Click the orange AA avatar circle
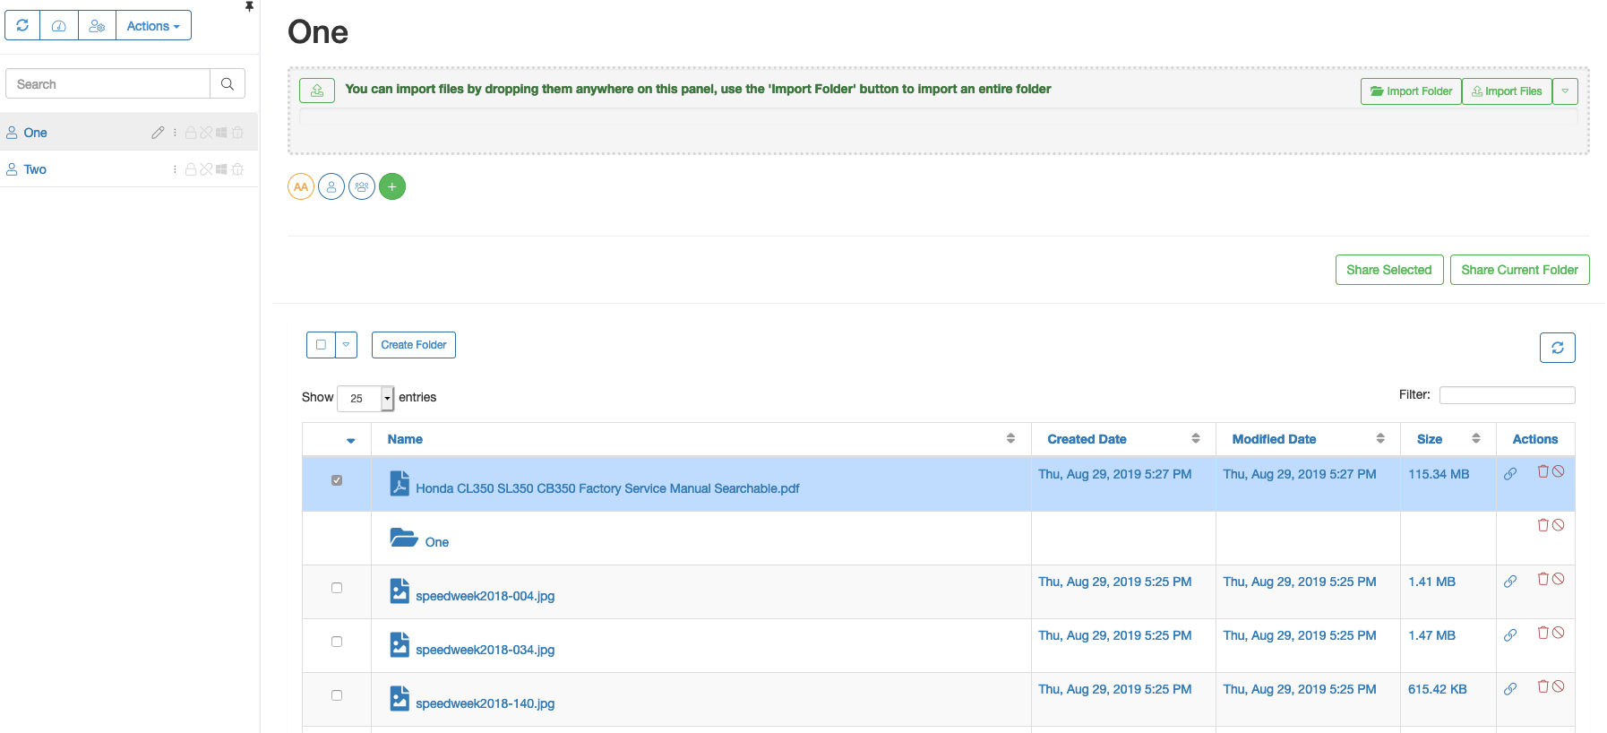1607x733 pixels. point(301,186)
